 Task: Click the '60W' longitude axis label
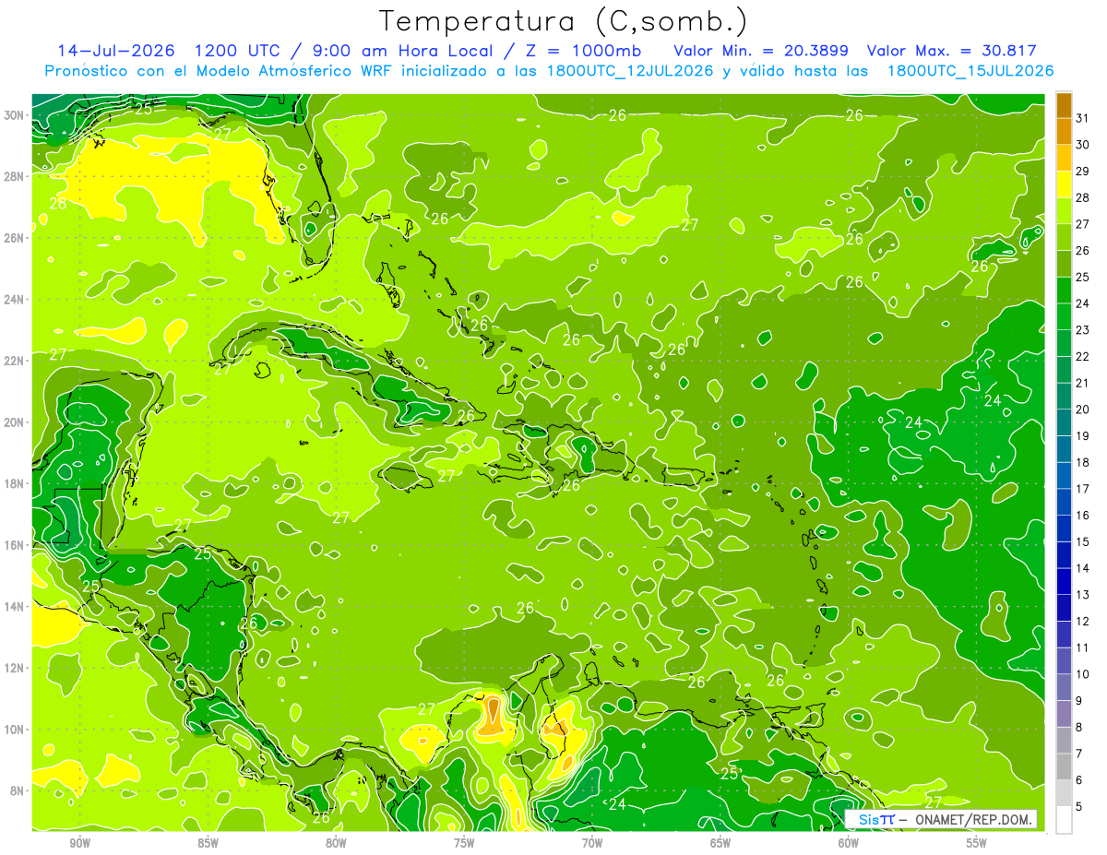point(849,843)
